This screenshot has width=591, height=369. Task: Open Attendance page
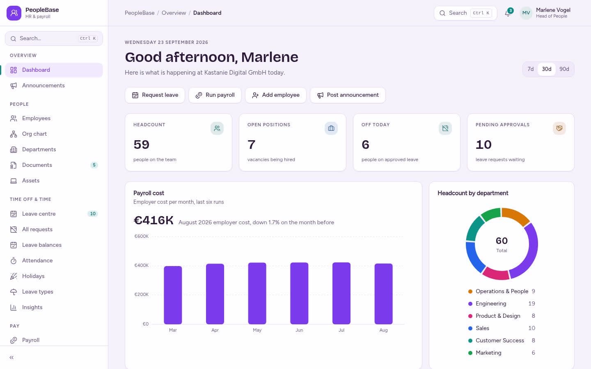point(54,260)
